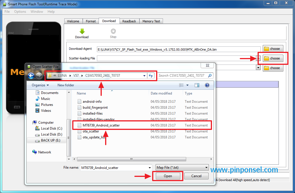
Task: Open the Help menu
Action: [51, 12]
